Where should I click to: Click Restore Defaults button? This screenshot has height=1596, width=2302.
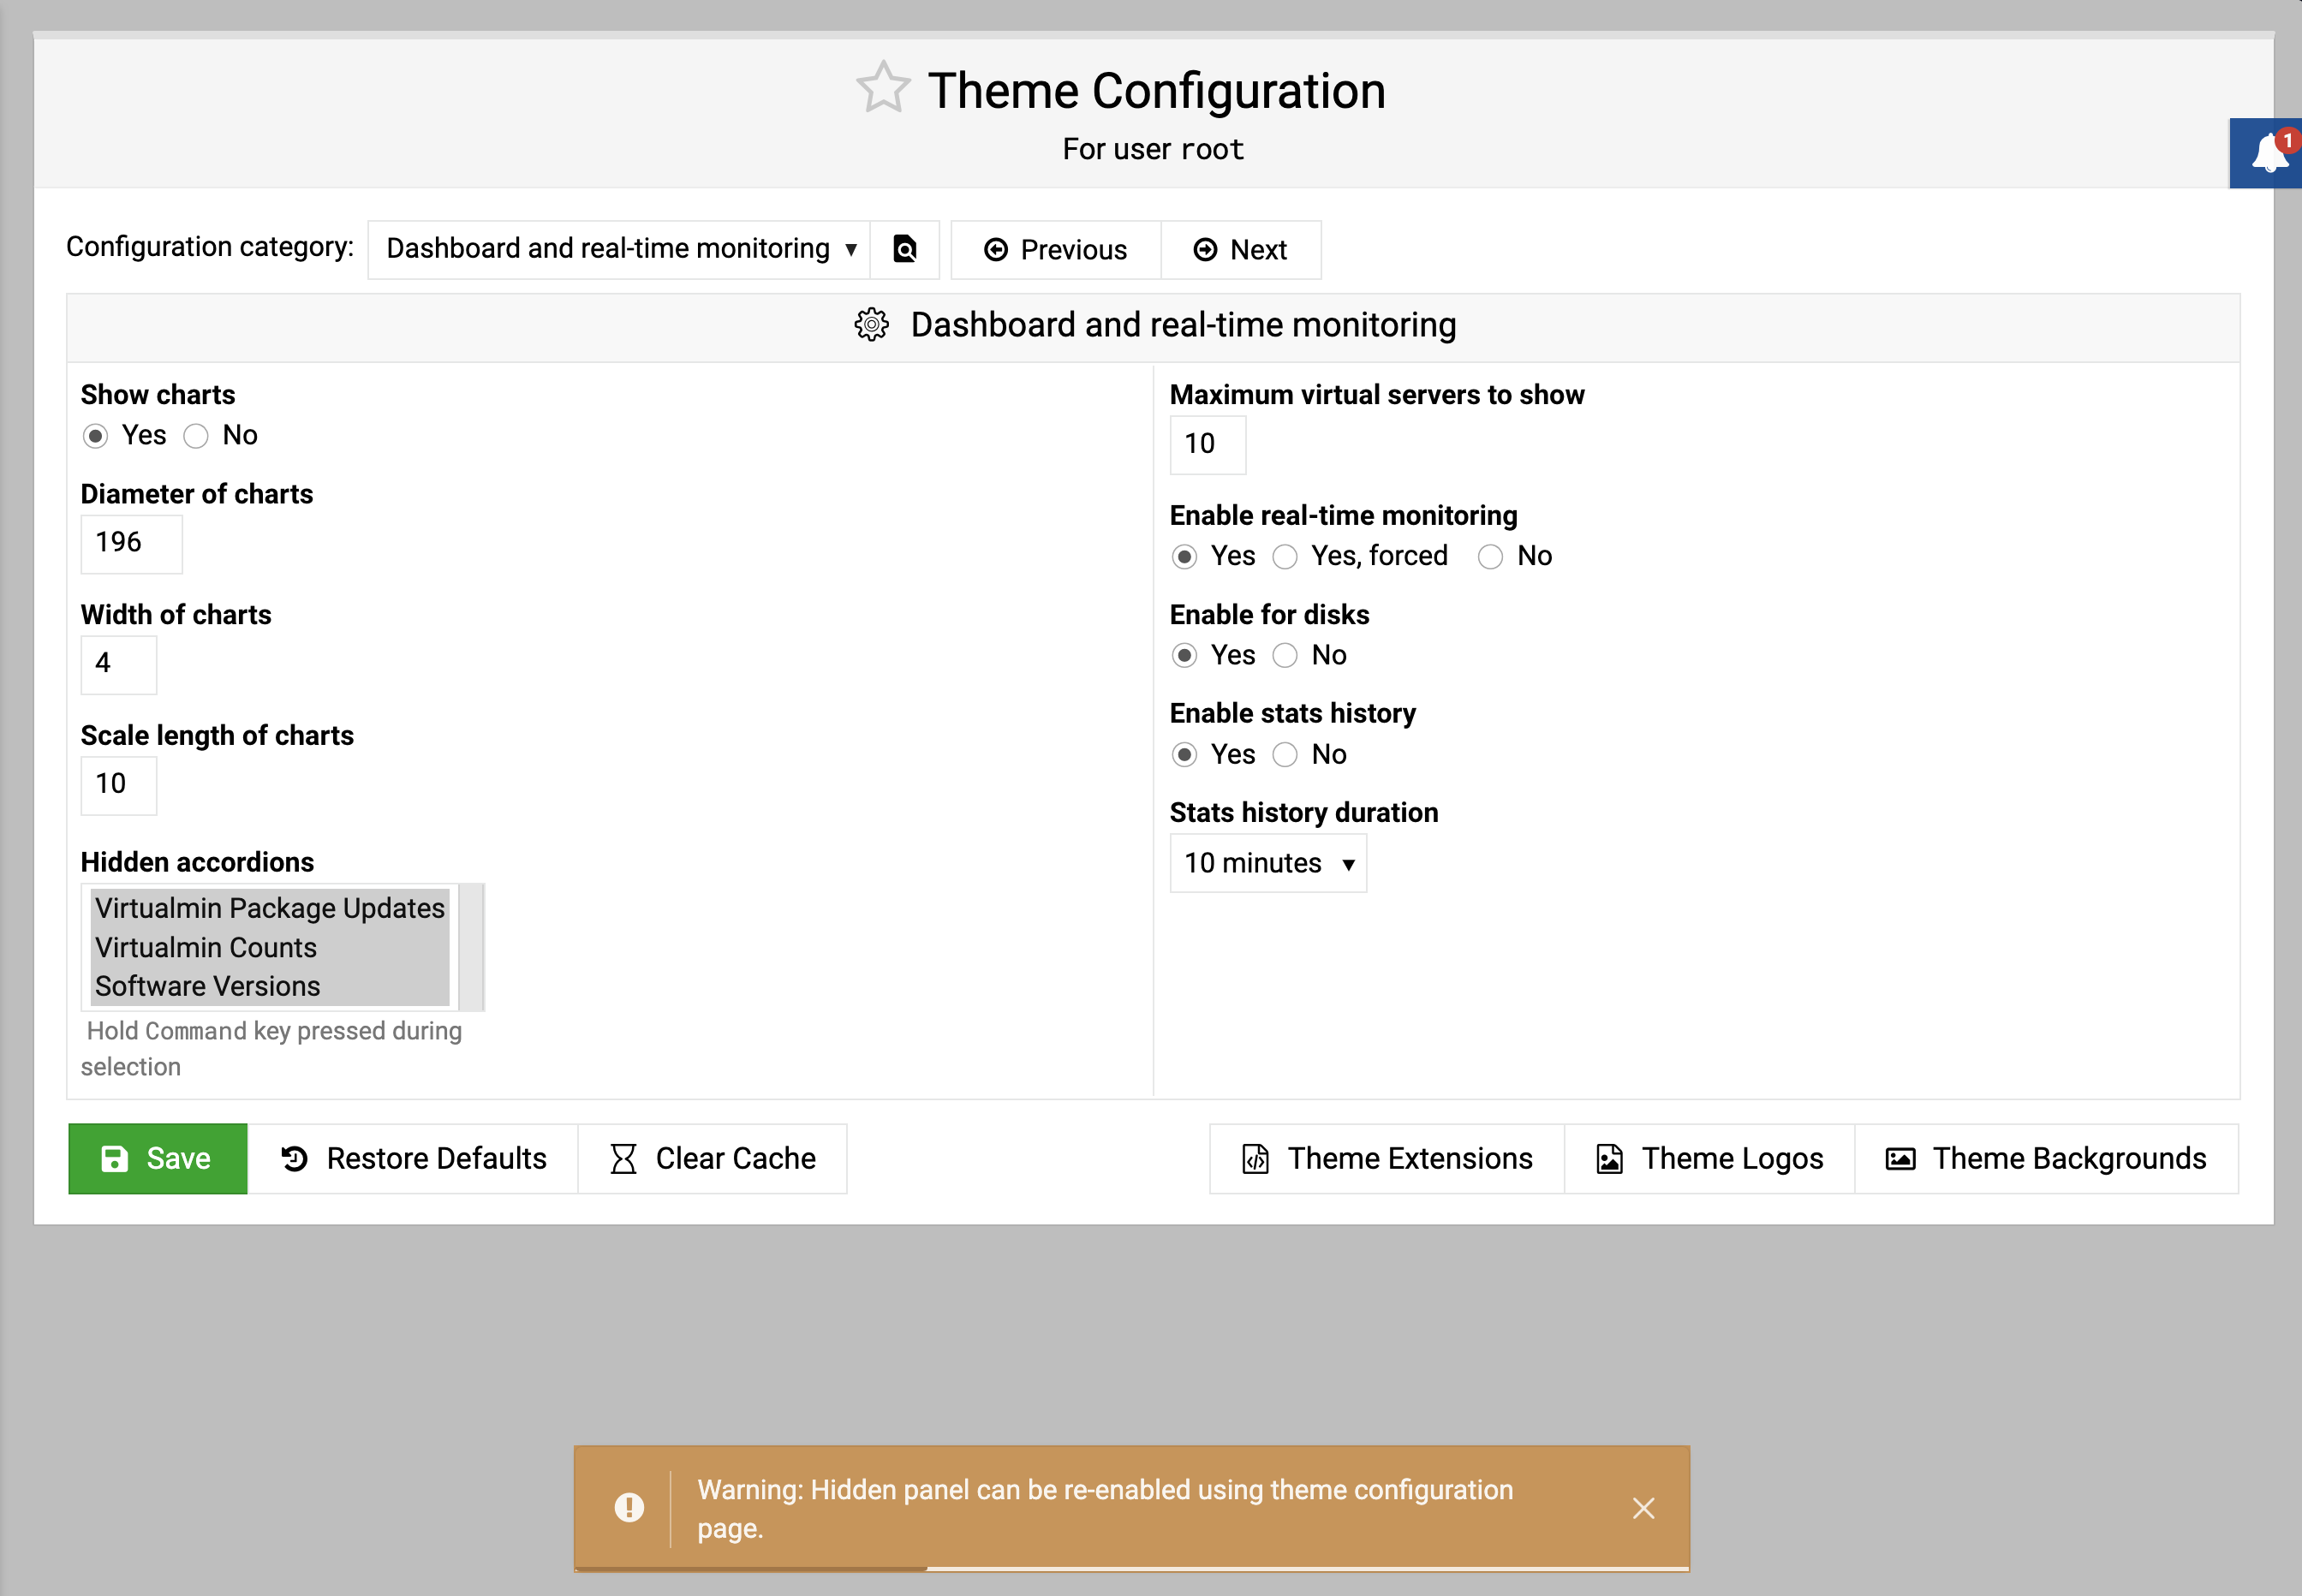pos(413,1159)
